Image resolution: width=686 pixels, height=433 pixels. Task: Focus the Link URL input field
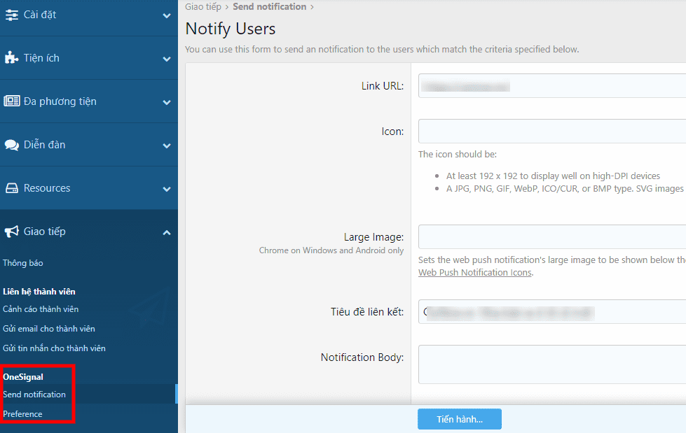tap(552, 85)
